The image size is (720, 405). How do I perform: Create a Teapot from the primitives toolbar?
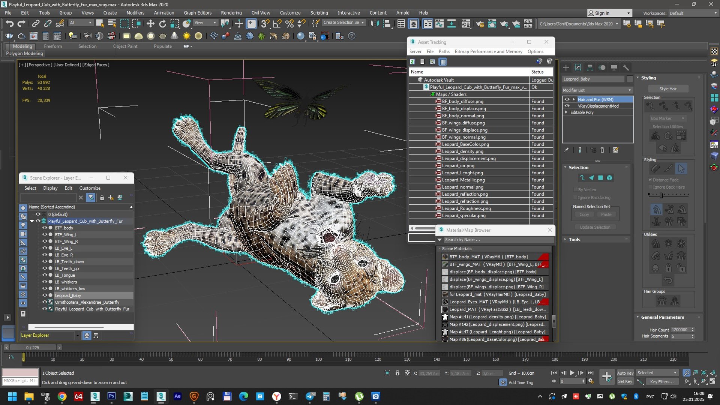coord(162,36)
